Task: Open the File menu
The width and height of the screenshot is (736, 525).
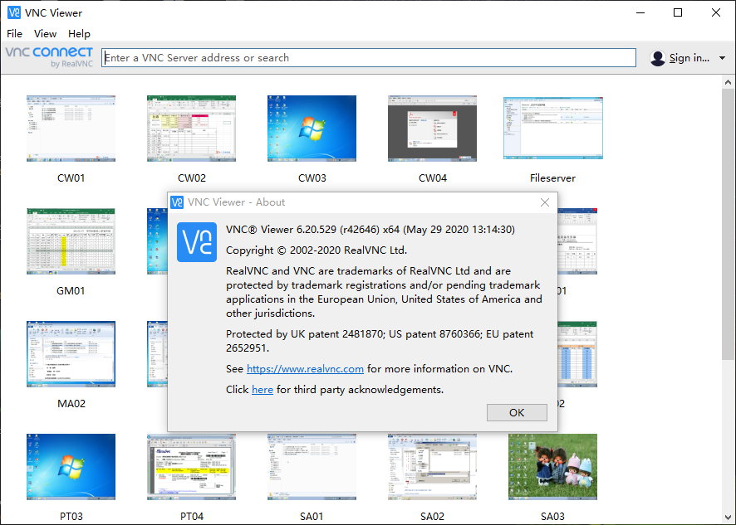Action: pos(14,34)
